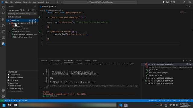Switch to the Debug Console tab

tap(56, 61)
